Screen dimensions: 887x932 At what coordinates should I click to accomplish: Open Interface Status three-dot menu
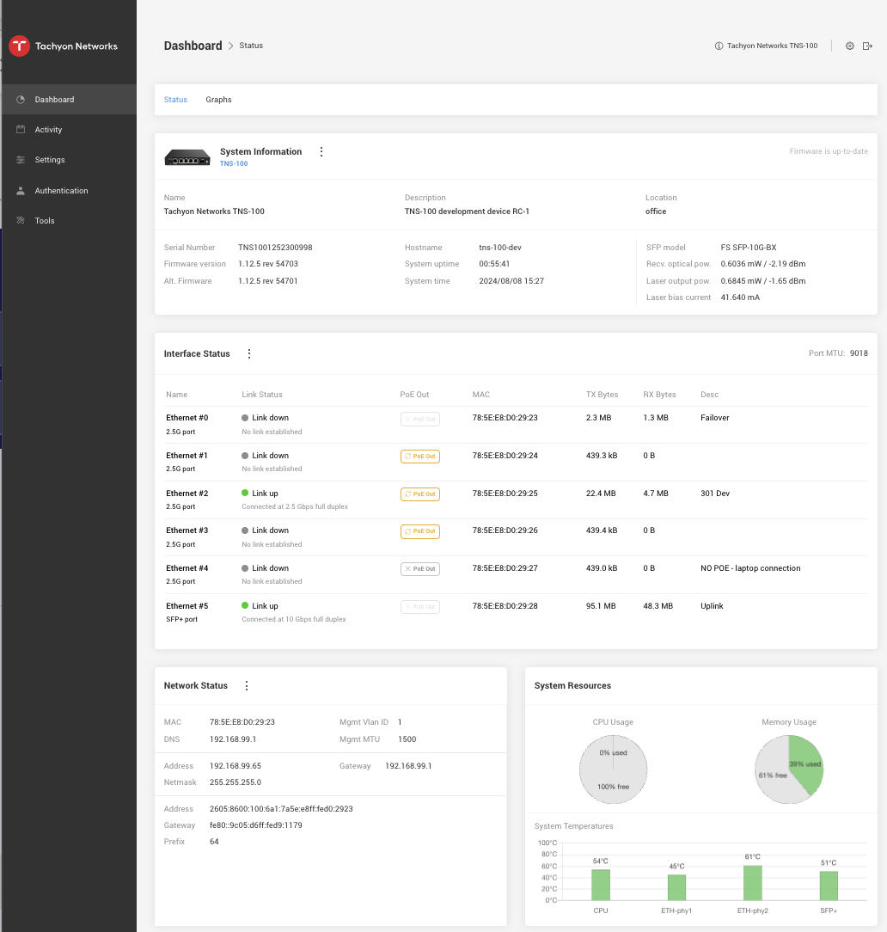click(249, 353)
